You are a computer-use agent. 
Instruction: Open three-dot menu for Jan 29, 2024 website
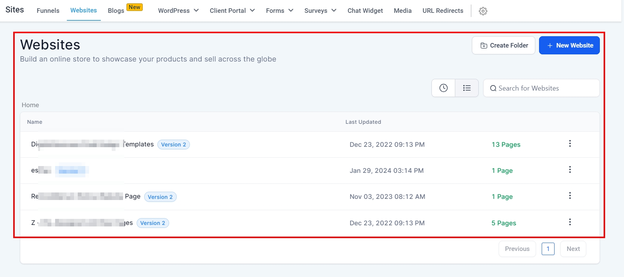[x=570, y=170]
